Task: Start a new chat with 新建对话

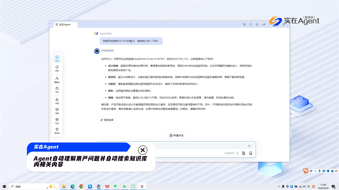Action: [176, 136]
